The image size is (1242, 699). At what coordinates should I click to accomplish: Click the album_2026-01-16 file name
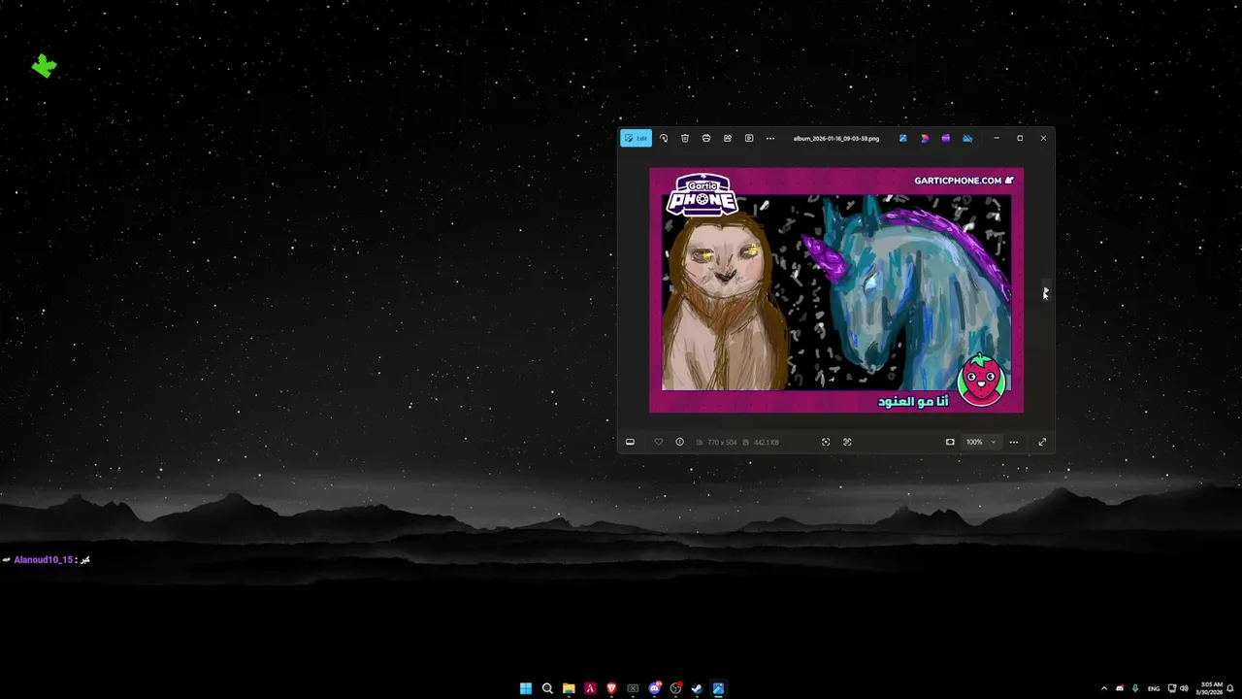836,139
